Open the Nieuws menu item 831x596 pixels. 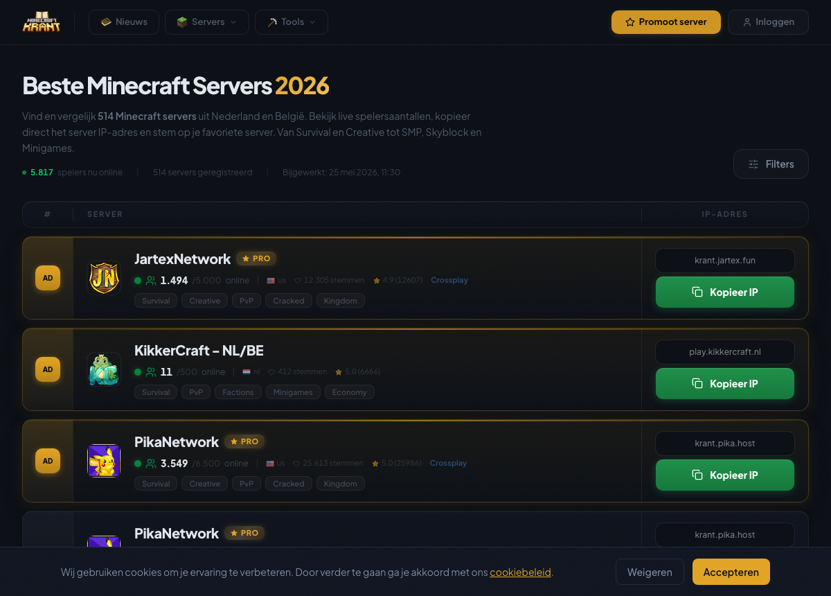(124, 22)
